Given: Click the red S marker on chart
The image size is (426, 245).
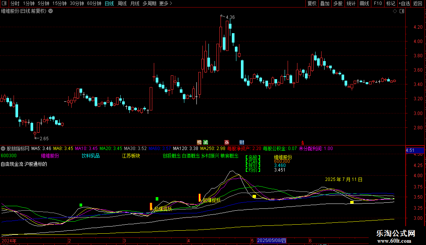Looking at the screenshot, I should pyautogui.click(x=302, y=142).
